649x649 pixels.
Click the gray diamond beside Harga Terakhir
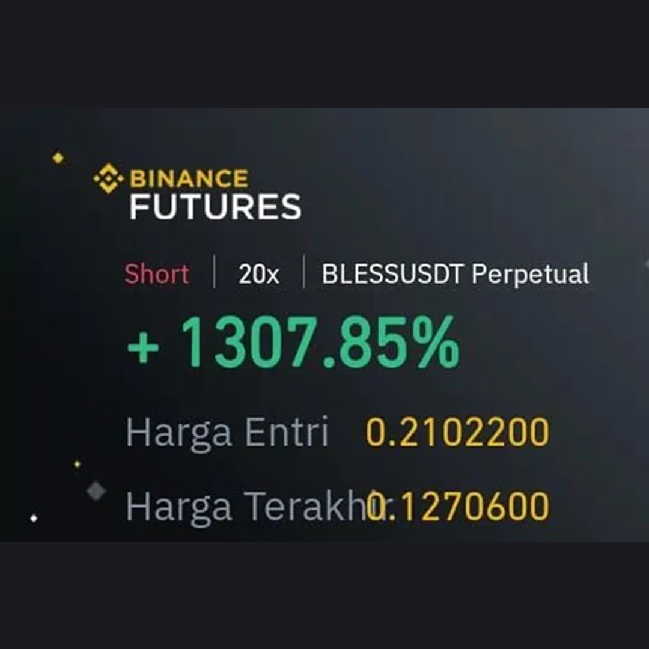[x=96, y=491]
